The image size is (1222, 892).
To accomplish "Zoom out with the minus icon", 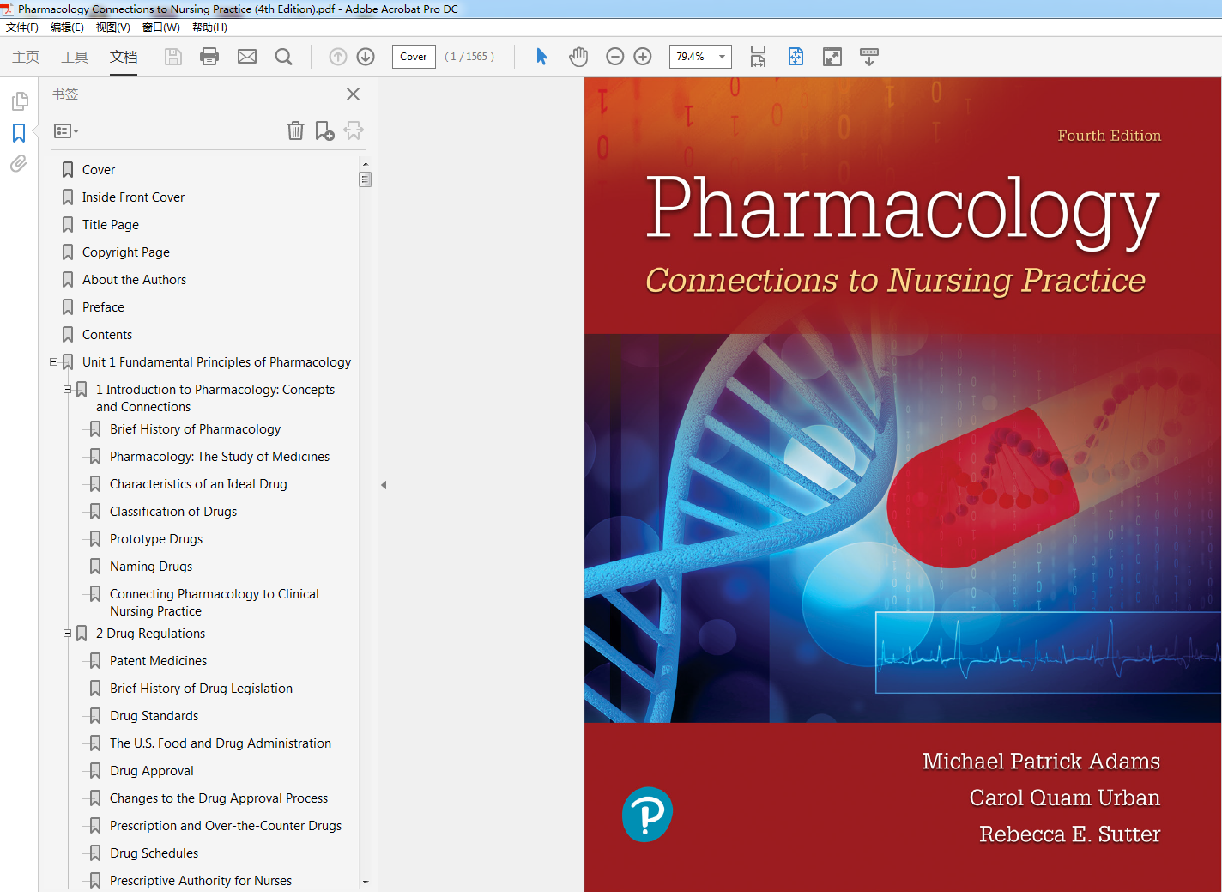I will click(615, 57).
